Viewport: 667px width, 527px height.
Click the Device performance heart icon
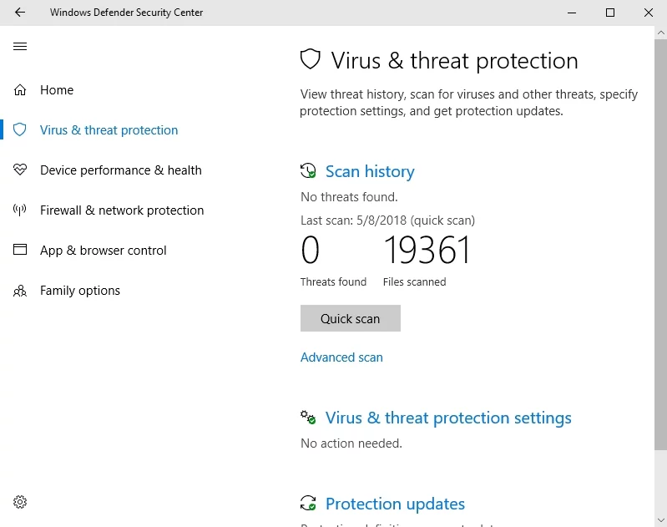(x=21, y=170)
